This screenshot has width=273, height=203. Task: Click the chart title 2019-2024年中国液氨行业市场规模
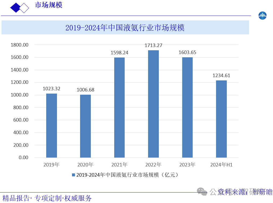coord(125,28)
